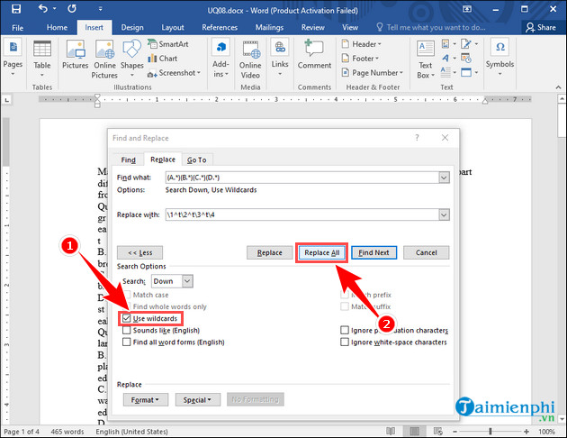Click the << Less button

[139, 252]
